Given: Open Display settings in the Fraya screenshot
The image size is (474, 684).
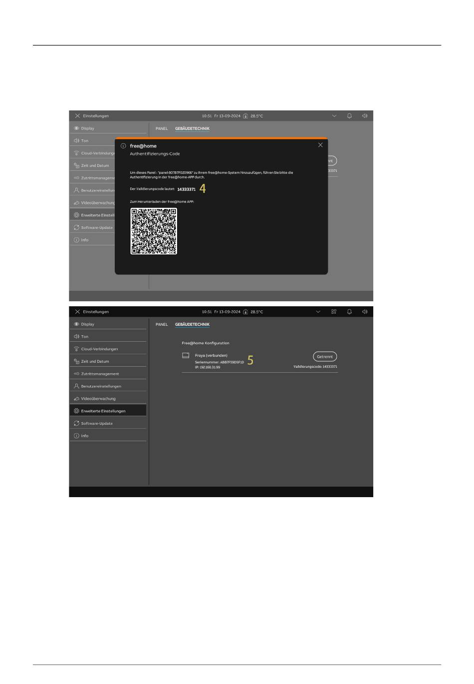Looking at the screenshot, I should [108, 324].
